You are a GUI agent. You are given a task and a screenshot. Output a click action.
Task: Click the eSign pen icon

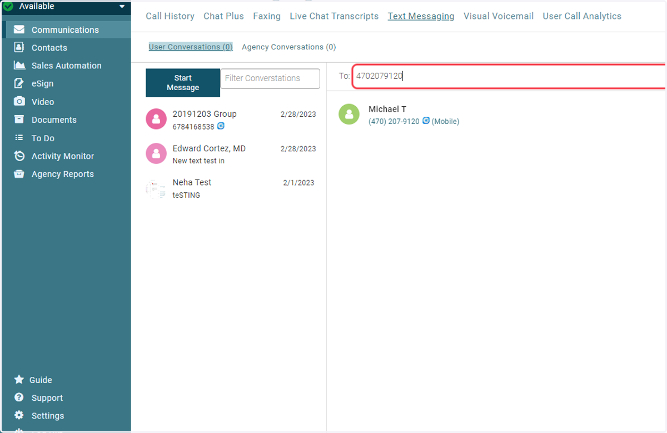click(x=19, y=83)
